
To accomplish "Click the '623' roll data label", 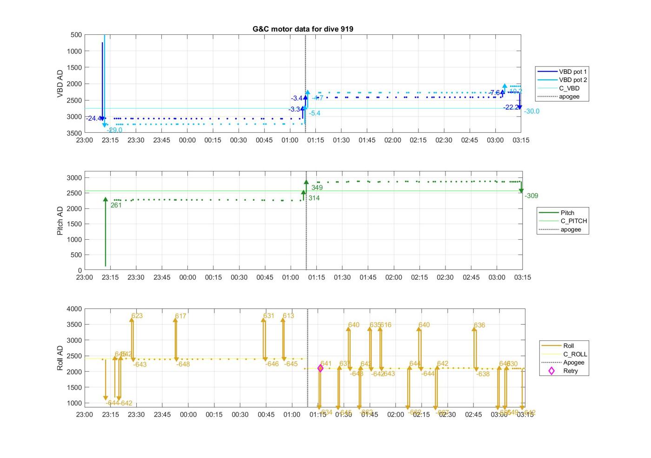I will pyautogui.click(x=137, y=315).
